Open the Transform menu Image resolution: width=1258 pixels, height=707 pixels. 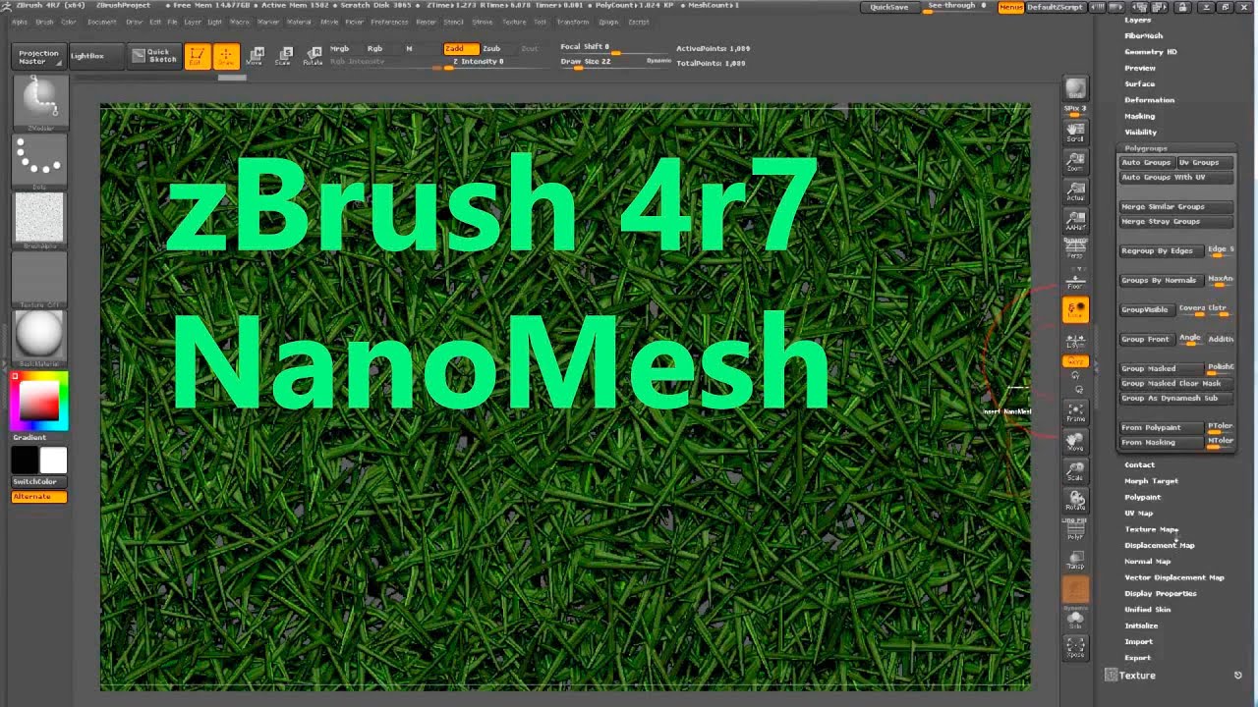pyautogui.click(x=573, y=22)
